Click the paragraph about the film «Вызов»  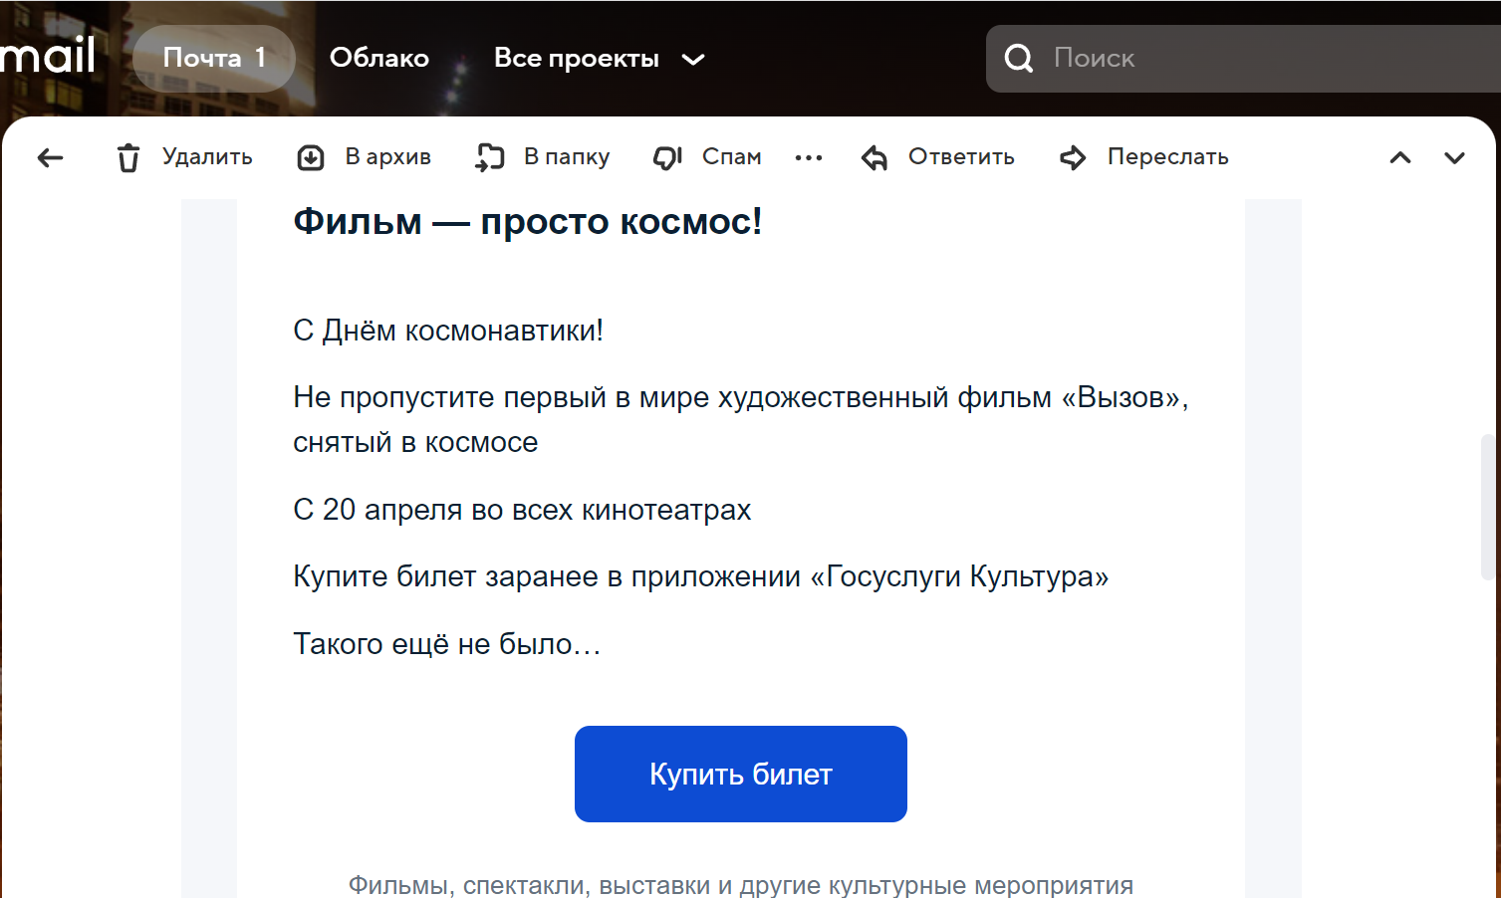pyautogui.click(x=741, y=419)
